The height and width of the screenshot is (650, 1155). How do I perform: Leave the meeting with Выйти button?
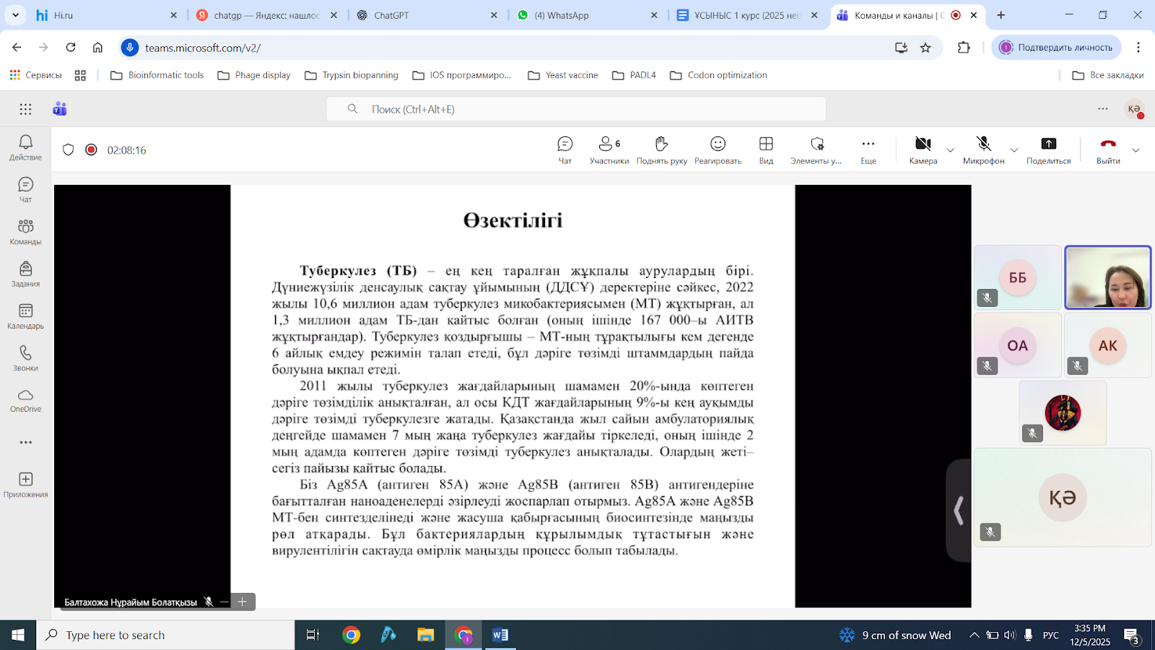coord(1108,149)
